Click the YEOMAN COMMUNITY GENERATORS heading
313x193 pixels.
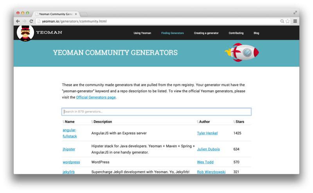115,53
